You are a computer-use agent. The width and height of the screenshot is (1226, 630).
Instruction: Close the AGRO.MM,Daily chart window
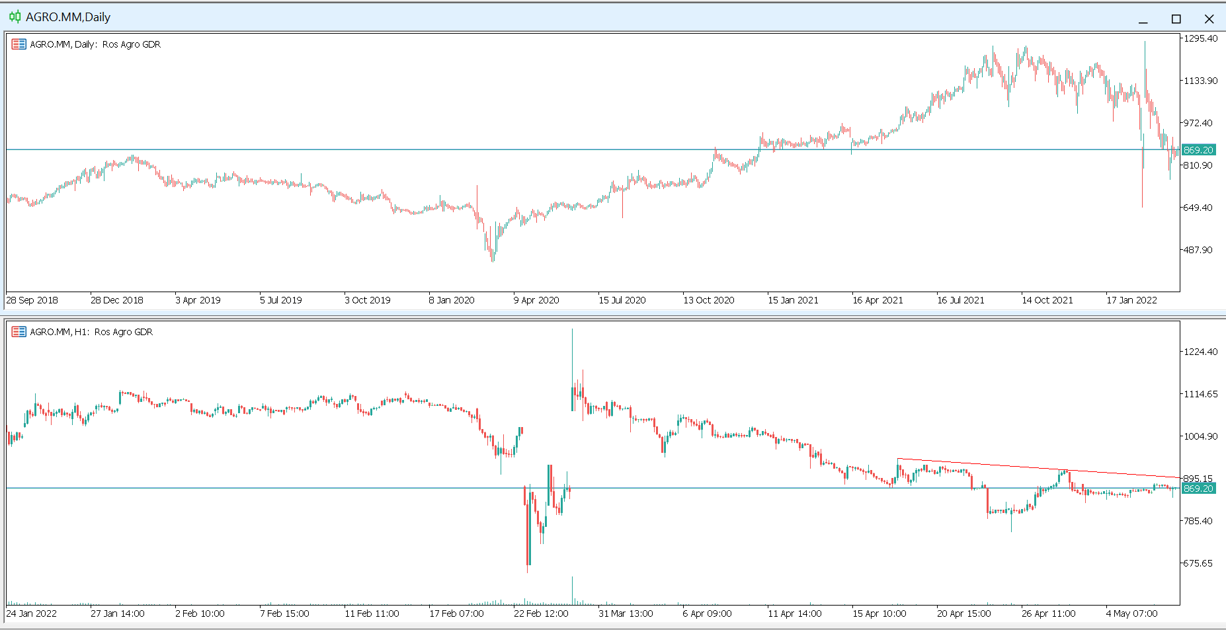(1209, 19)
